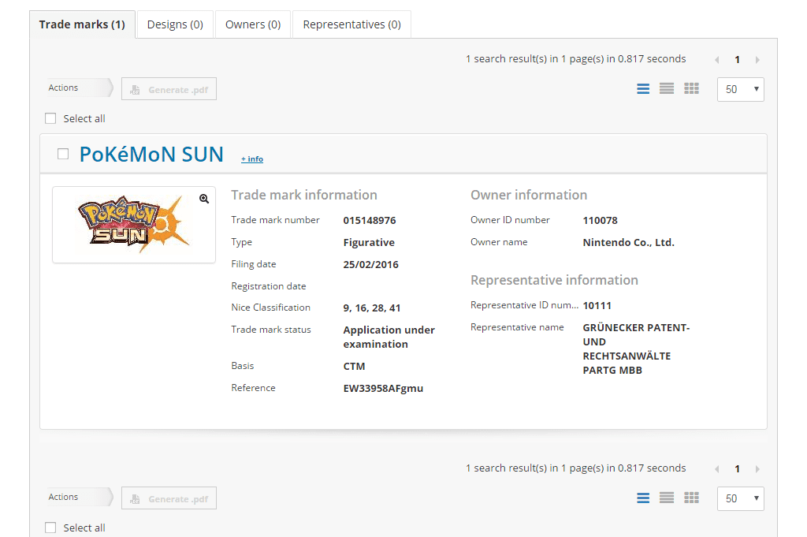Viewport: 807px width, 537px height.
Task: Go to the next page with the bottom right arrow
Action: coord(757,469)
